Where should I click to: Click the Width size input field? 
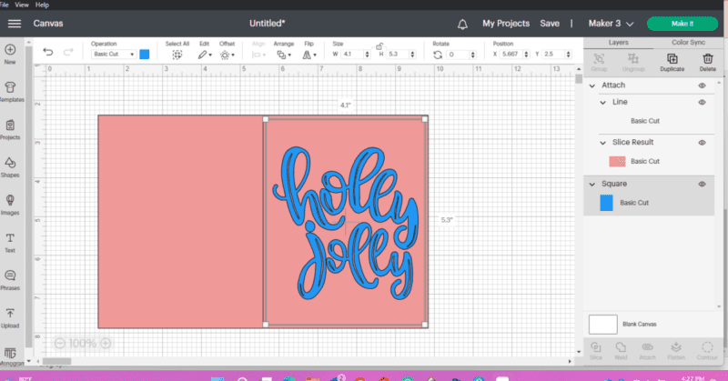(x=352, y=55)
